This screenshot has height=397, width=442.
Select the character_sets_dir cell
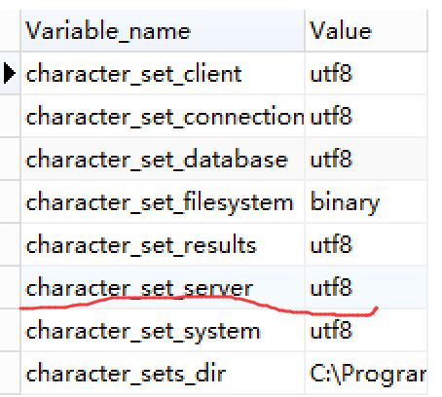pos(163,373)
